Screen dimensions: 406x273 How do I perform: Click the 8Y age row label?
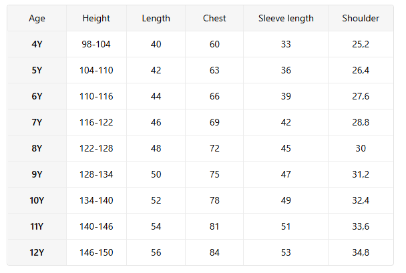[x=37, y=148]
